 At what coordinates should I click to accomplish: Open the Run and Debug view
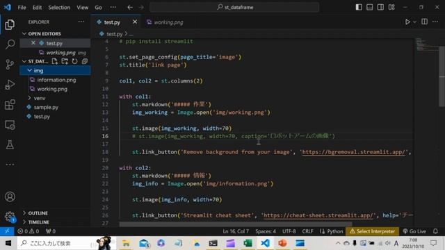(10, 85)
